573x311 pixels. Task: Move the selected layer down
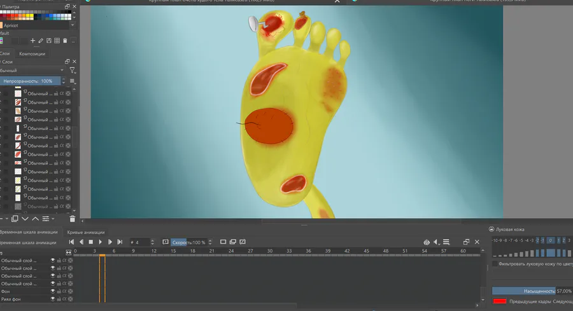click(25, 219)
